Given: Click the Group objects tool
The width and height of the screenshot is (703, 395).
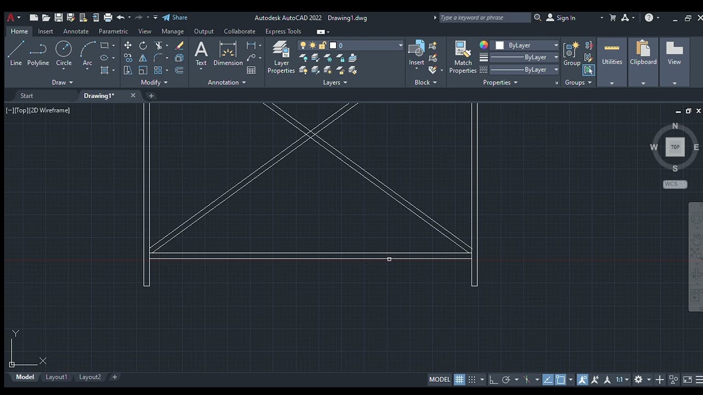Looking at the screenshot, I should click(x=572, y=54).
